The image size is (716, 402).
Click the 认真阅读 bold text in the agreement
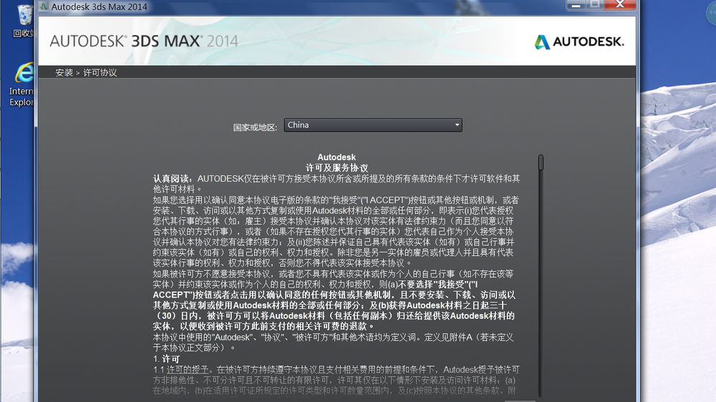(173, 178)
